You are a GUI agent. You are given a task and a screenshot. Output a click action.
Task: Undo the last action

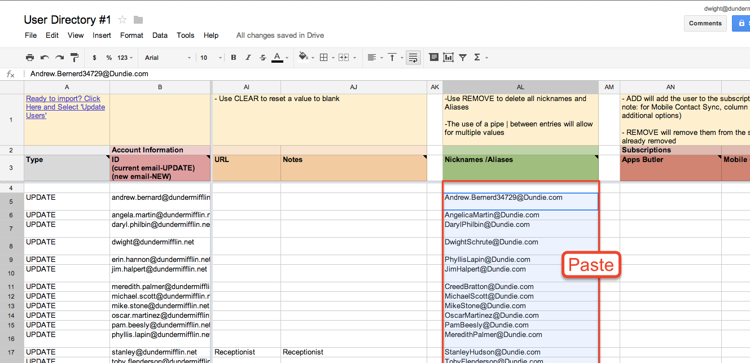pyautogui.click(x=45, y=58)
